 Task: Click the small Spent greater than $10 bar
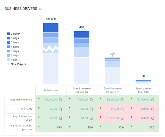143,82
